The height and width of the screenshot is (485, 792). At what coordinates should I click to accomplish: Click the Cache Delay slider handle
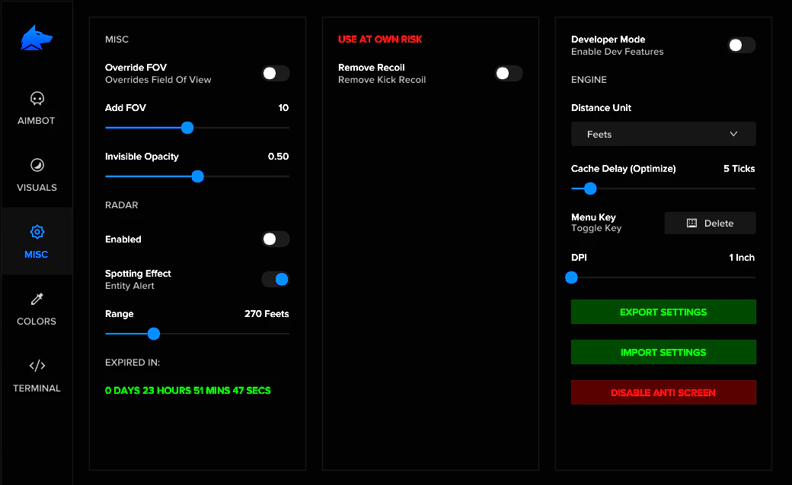tap(590, 189)
